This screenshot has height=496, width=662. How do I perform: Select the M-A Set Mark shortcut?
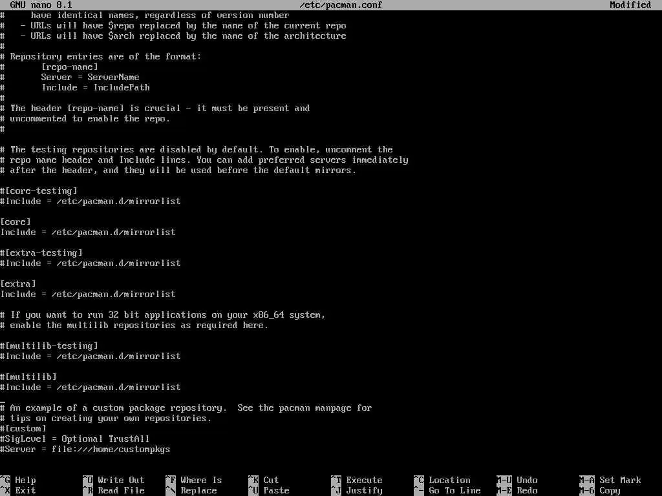coord(610,480)
